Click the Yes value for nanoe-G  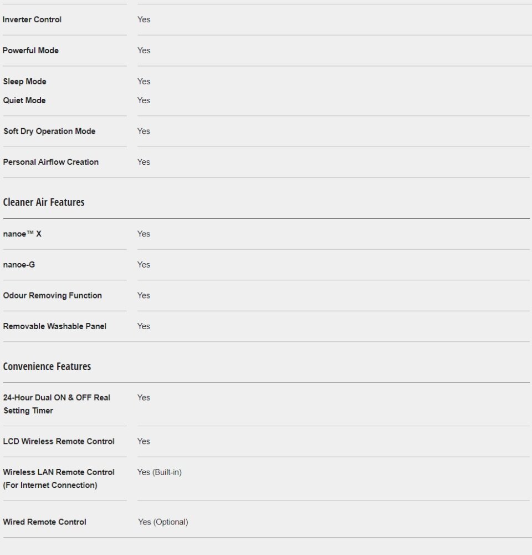pos(144,264)
